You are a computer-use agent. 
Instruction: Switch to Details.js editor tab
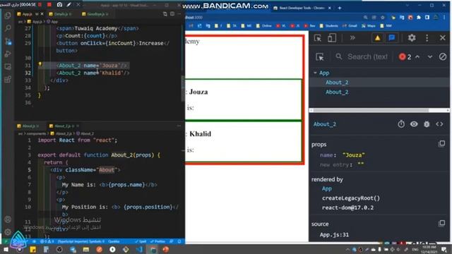(60, 14)
